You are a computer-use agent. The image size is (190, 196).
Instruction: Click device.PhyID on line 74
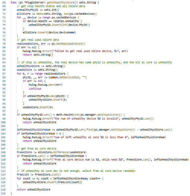pyautogui.click(x=78, y=25)
